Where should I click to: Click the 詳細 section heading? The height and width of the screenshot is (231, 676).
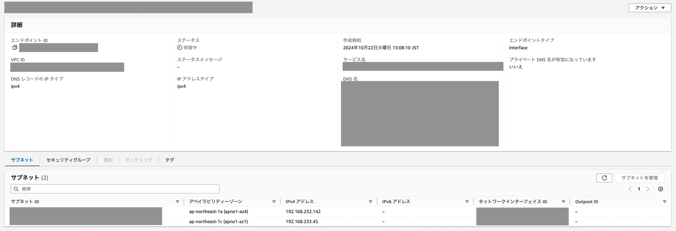(17, 25)
